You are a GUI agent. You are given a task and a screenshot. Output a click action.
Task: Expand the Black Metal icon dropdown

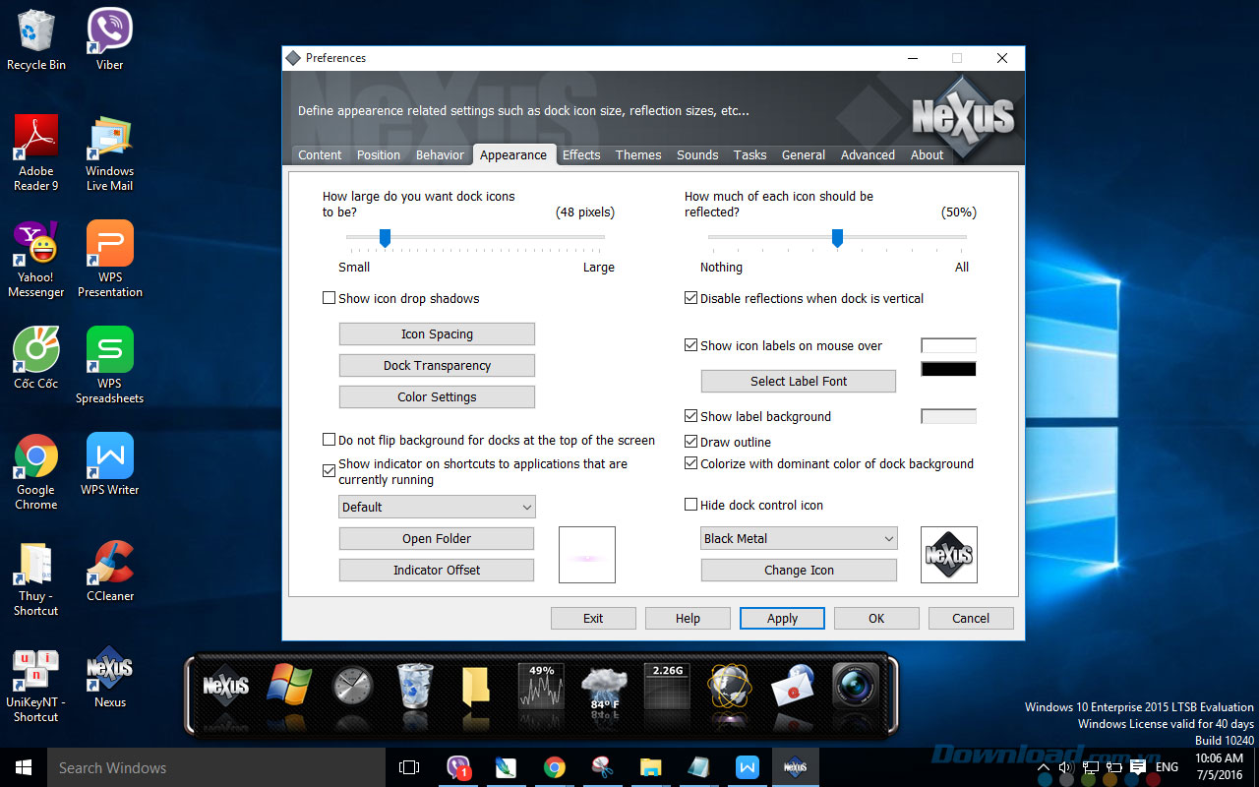coord(799,538)
